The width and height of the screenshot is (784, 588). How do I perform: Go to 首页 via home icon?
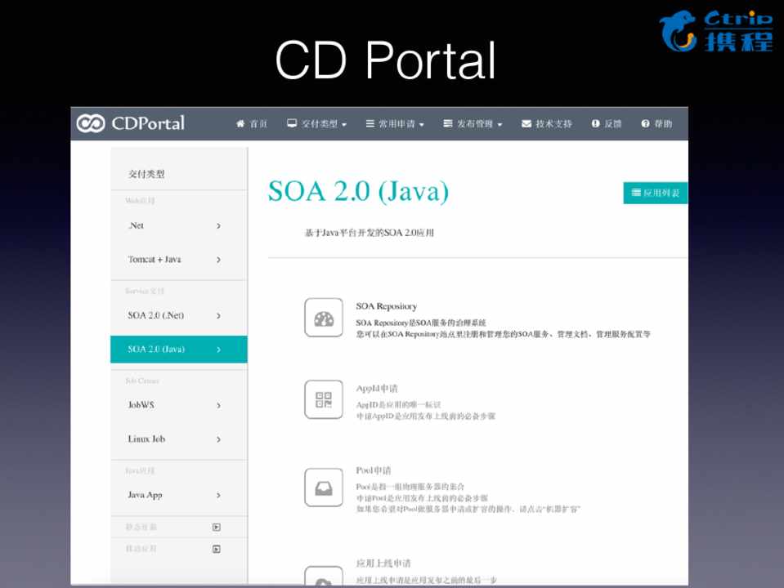[252, 124]
